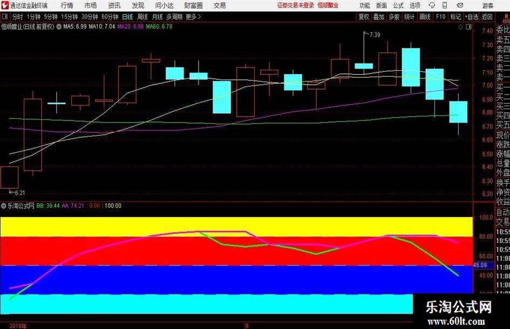Viewport: 510px width, 329px height.
Task: Switch to 1分钟 period tab
Action: [33, 17]
